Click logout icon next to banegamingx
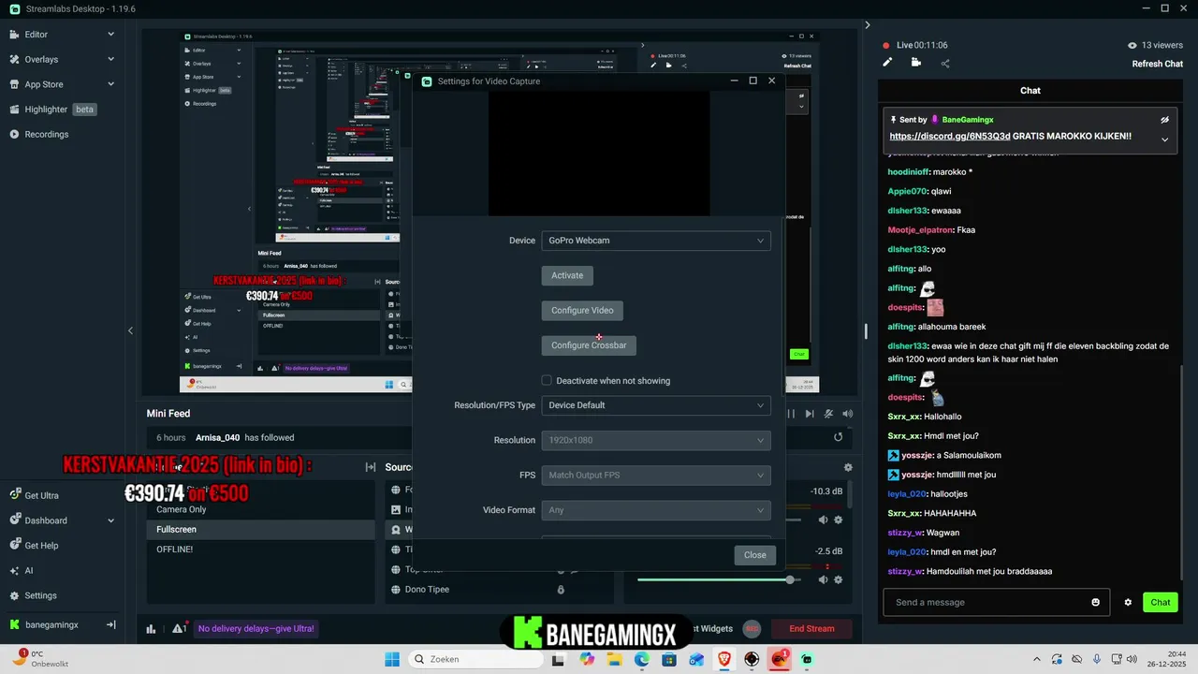Screen dimensions: 1198x674 pos(110,624)
